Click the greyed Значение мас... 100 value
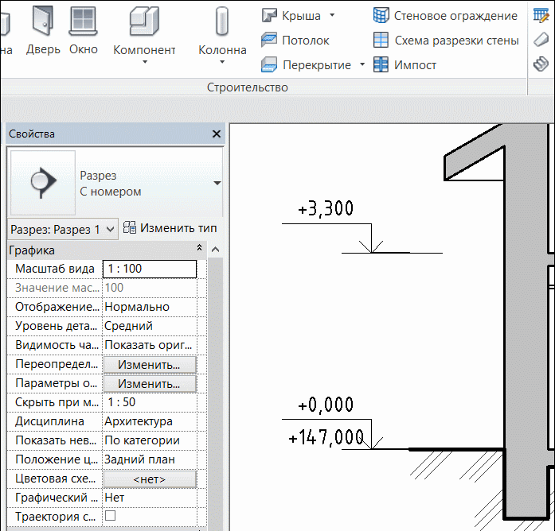 [150, 288]
